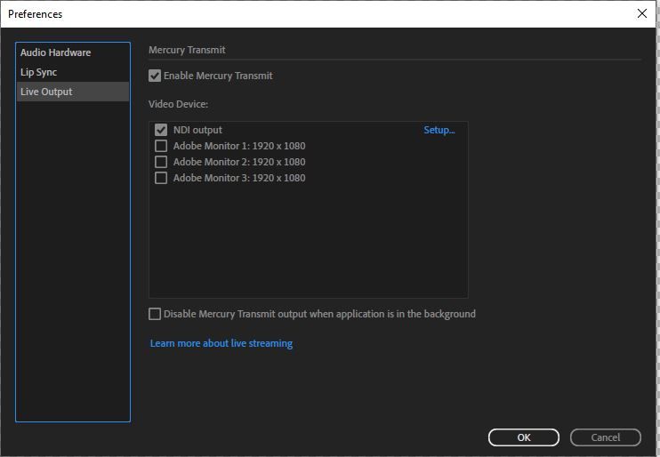This screenshot has width=660, height=457.
Task: Click the Enable Mercury Transmit label text
Action: [x=218, y=76]
